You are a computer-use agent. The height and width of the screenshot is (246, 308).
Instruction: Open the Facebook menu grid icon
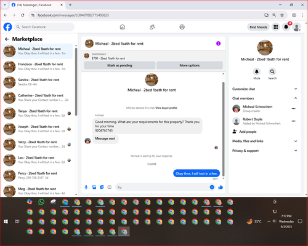tap(275, 27)
